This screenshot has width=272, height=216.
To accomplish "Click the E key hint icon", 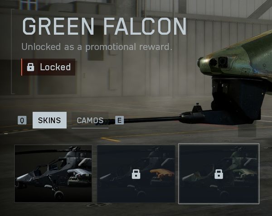I will click(x=120, y=120).
